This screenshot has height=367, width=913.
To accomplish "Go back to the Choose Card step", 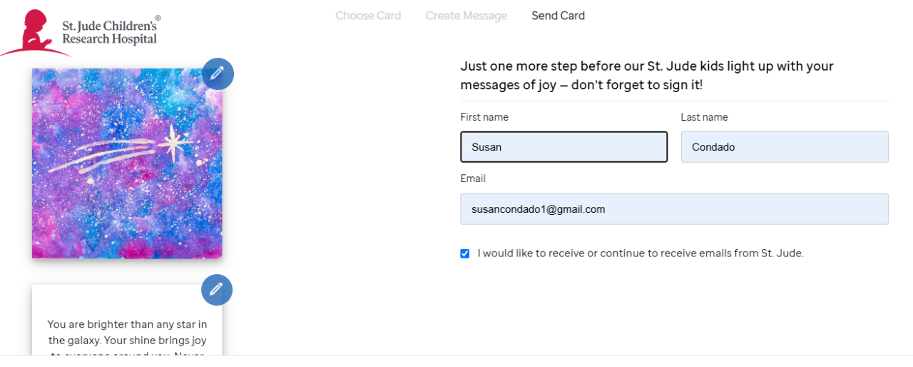I will pyautogui.click(x=368, y=16).
